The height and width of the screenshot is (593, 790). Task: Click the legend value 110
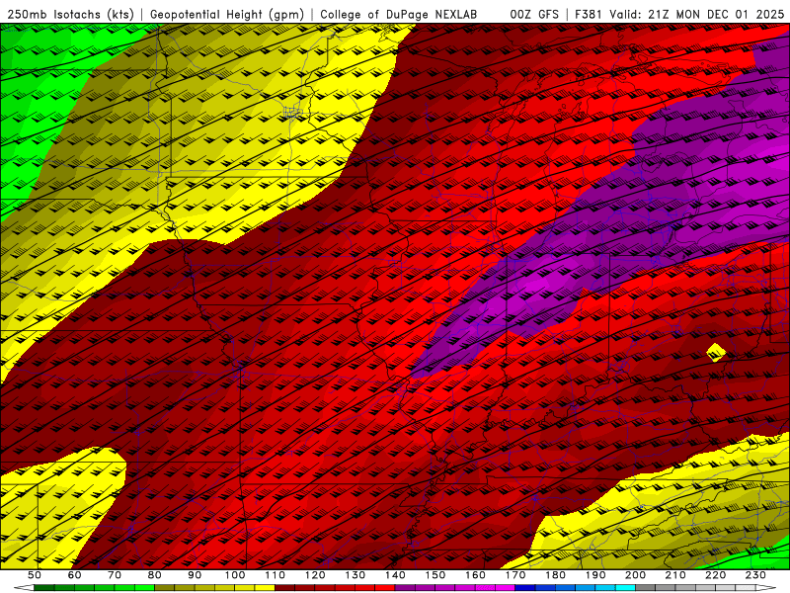(275, 575)
